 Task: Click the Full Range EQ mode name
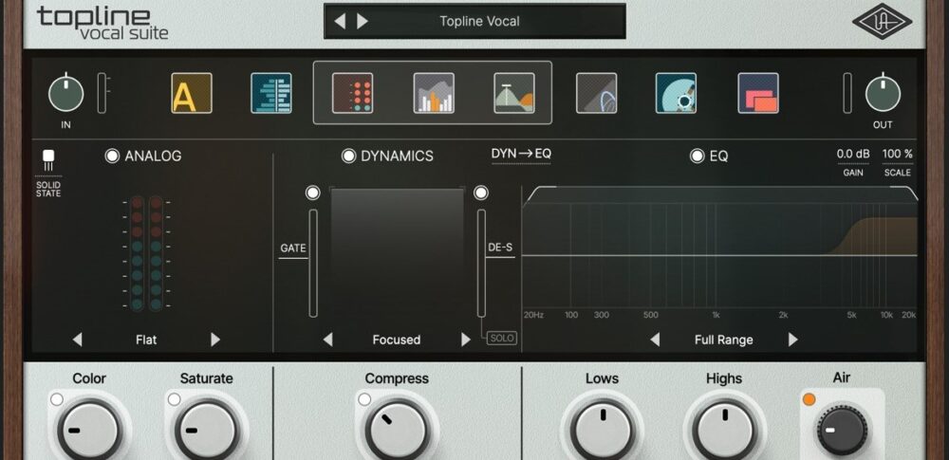724,340
